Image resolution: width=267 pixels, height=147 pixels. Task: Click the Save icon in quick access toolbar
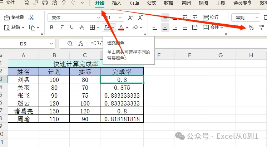26,3
